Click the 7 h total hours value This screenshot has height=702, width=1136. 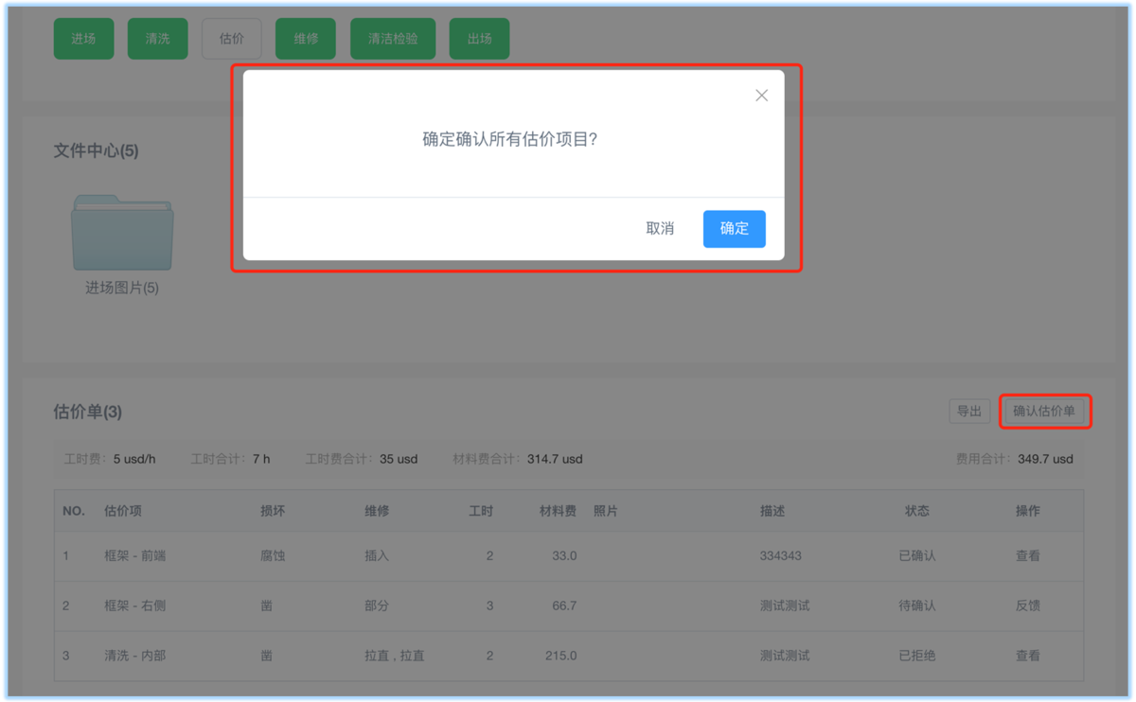[261, 459]
